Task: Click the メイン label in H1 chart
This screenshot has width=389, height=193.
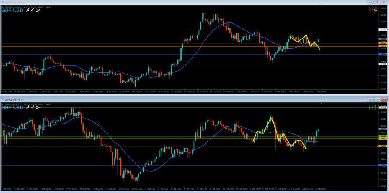Action: pyautogui.click(x=33, y=108)
